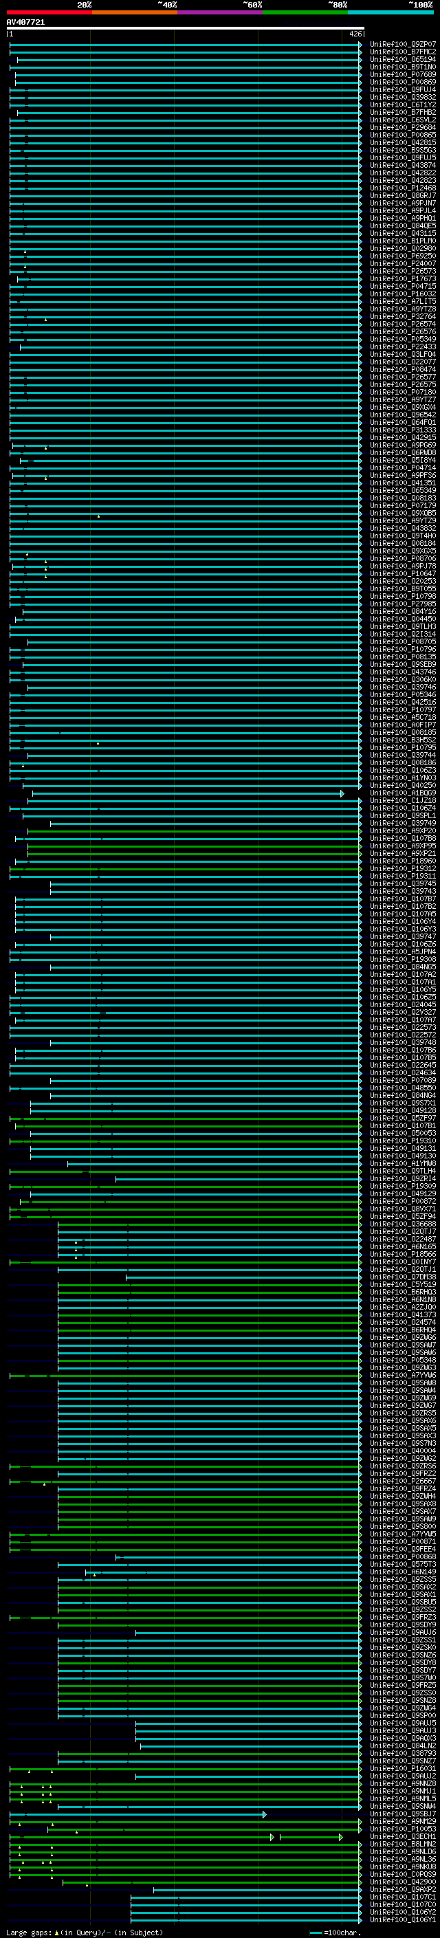Click the yellow large-gap triangle in the legend
Viewport: 440px width, 1938px height.
point(56,1933)
